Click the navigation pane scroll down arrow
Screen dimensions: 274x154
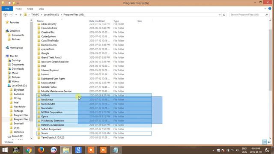click(x=31, y=138)
